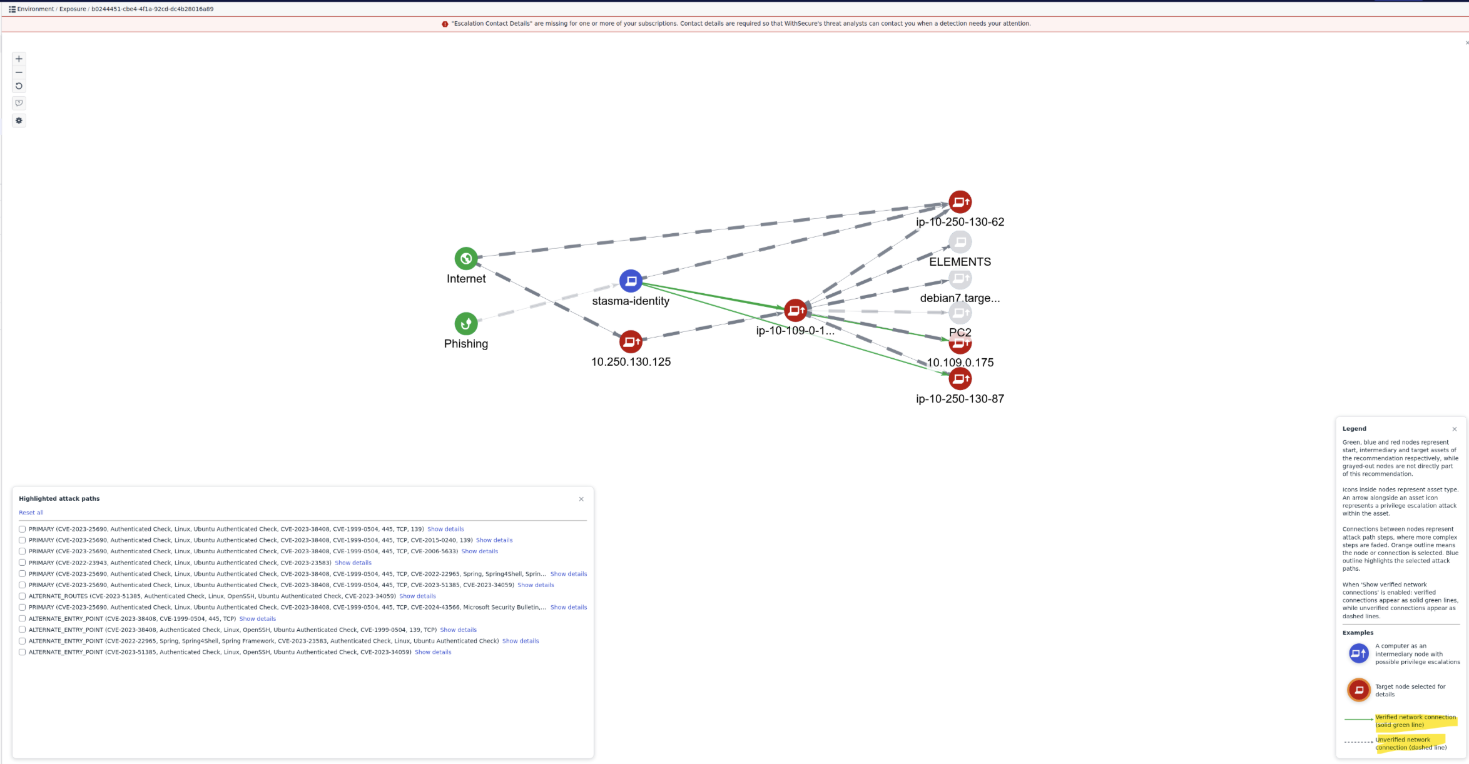Image resolution: width=1469 pixels, height=764 pixels.
Task: Open graph settings gear
Action: click(x=19, y=121)
